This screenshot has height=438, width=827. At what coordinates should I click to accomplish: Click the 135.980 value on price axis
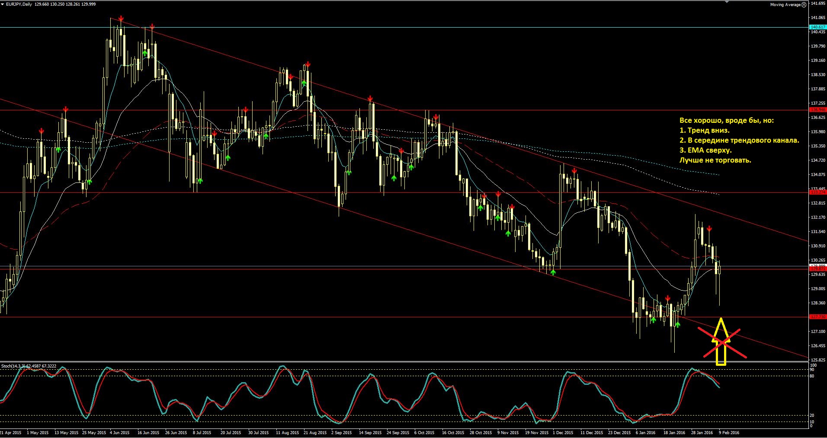(x=818, y=132)
